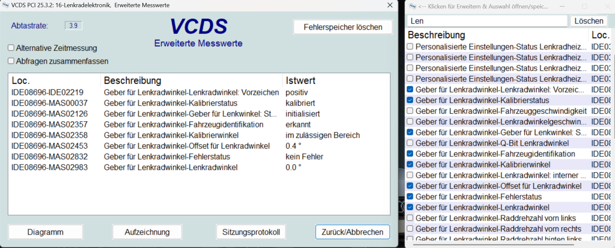Uncheck Lenkradwinkel: Vorzeic... checkbox in selection list
The width and height of the screenshot is (615, 248).
[x=410, y=89]
